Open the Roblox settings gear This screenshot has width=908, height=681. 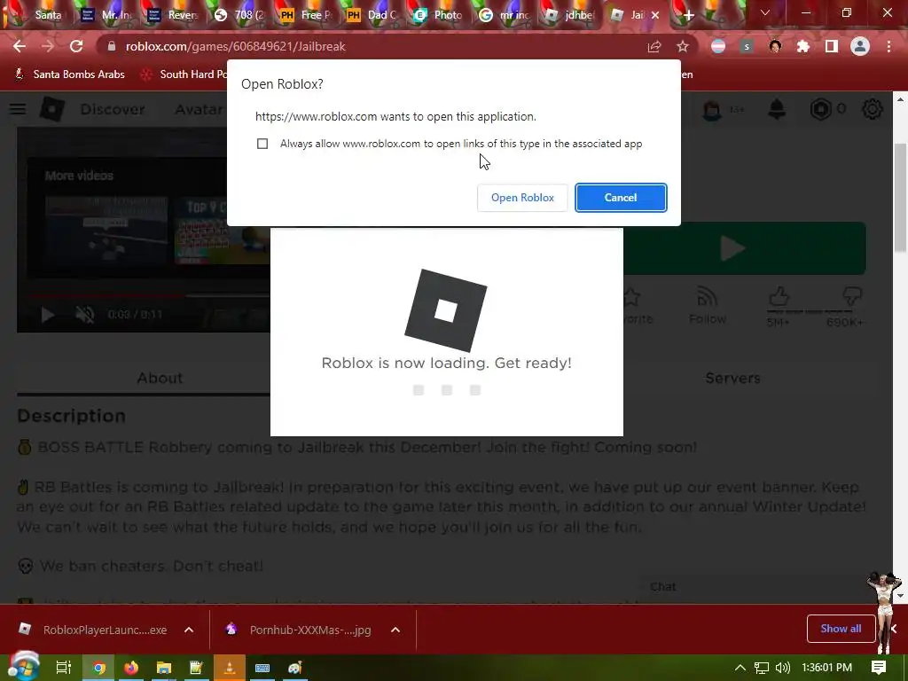tap(873, 109)
